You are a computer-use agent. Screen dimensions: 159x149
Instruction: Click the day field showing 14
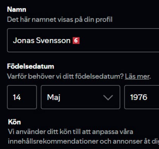(22, 97)
